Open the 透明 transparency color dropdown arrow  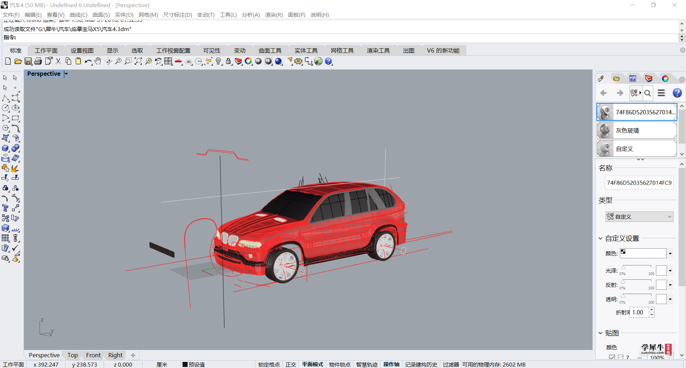click(670, 299)
